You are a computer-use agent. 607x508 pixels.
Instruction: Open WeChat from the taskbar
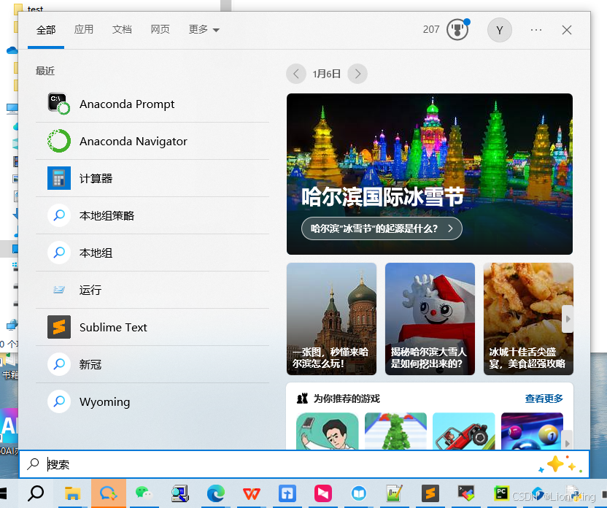144,494
